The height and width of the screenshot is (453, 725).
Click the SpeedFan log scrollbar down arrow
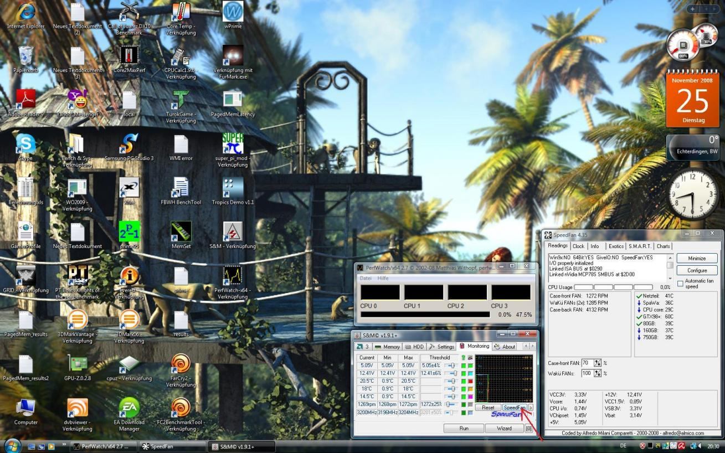coord(670,279)
